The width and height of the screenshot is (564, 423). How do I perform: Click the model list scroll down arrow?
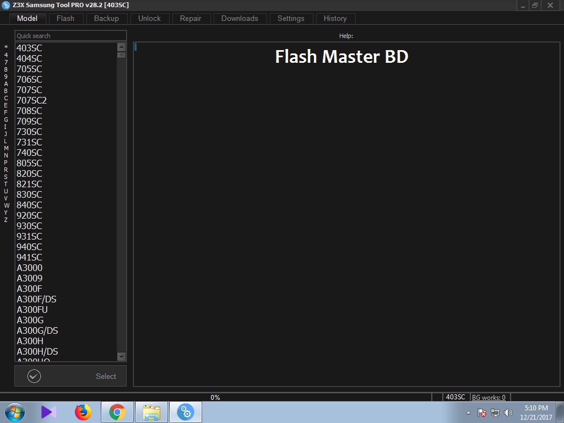click(x=121, y=357)
